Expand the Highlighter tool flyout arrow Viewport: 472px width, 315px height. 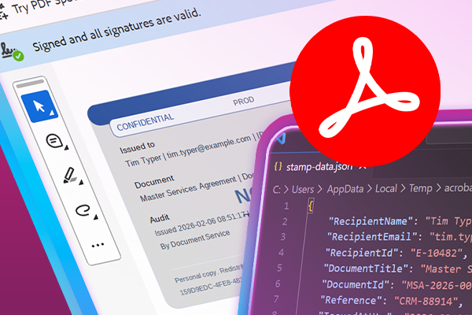(x=82, y=183)
